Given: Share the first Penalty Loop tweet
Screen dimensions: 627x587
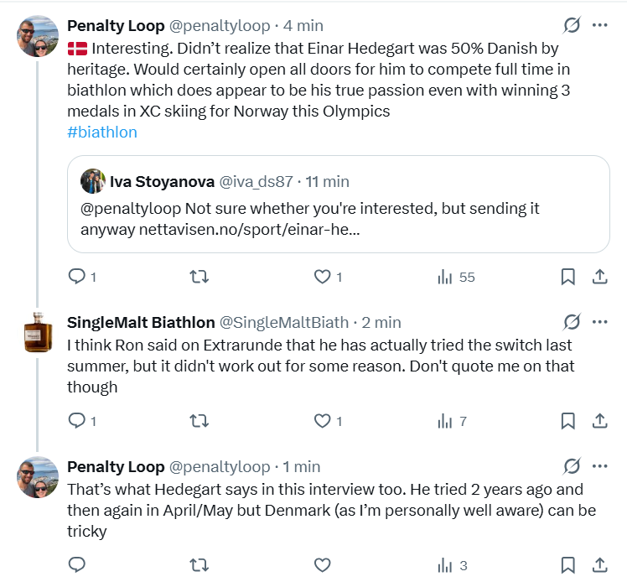Looking at the screenshot, I should coord(600,277).
